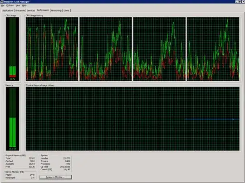Click the fourth CPU usage history graph

(213, 49)
